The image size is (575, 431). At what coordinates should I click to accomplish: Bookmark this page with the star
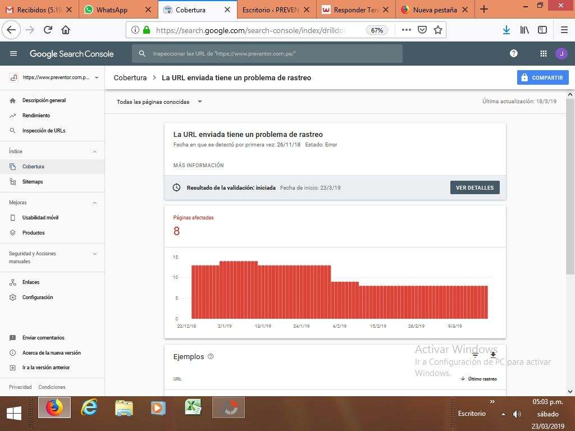438,30
